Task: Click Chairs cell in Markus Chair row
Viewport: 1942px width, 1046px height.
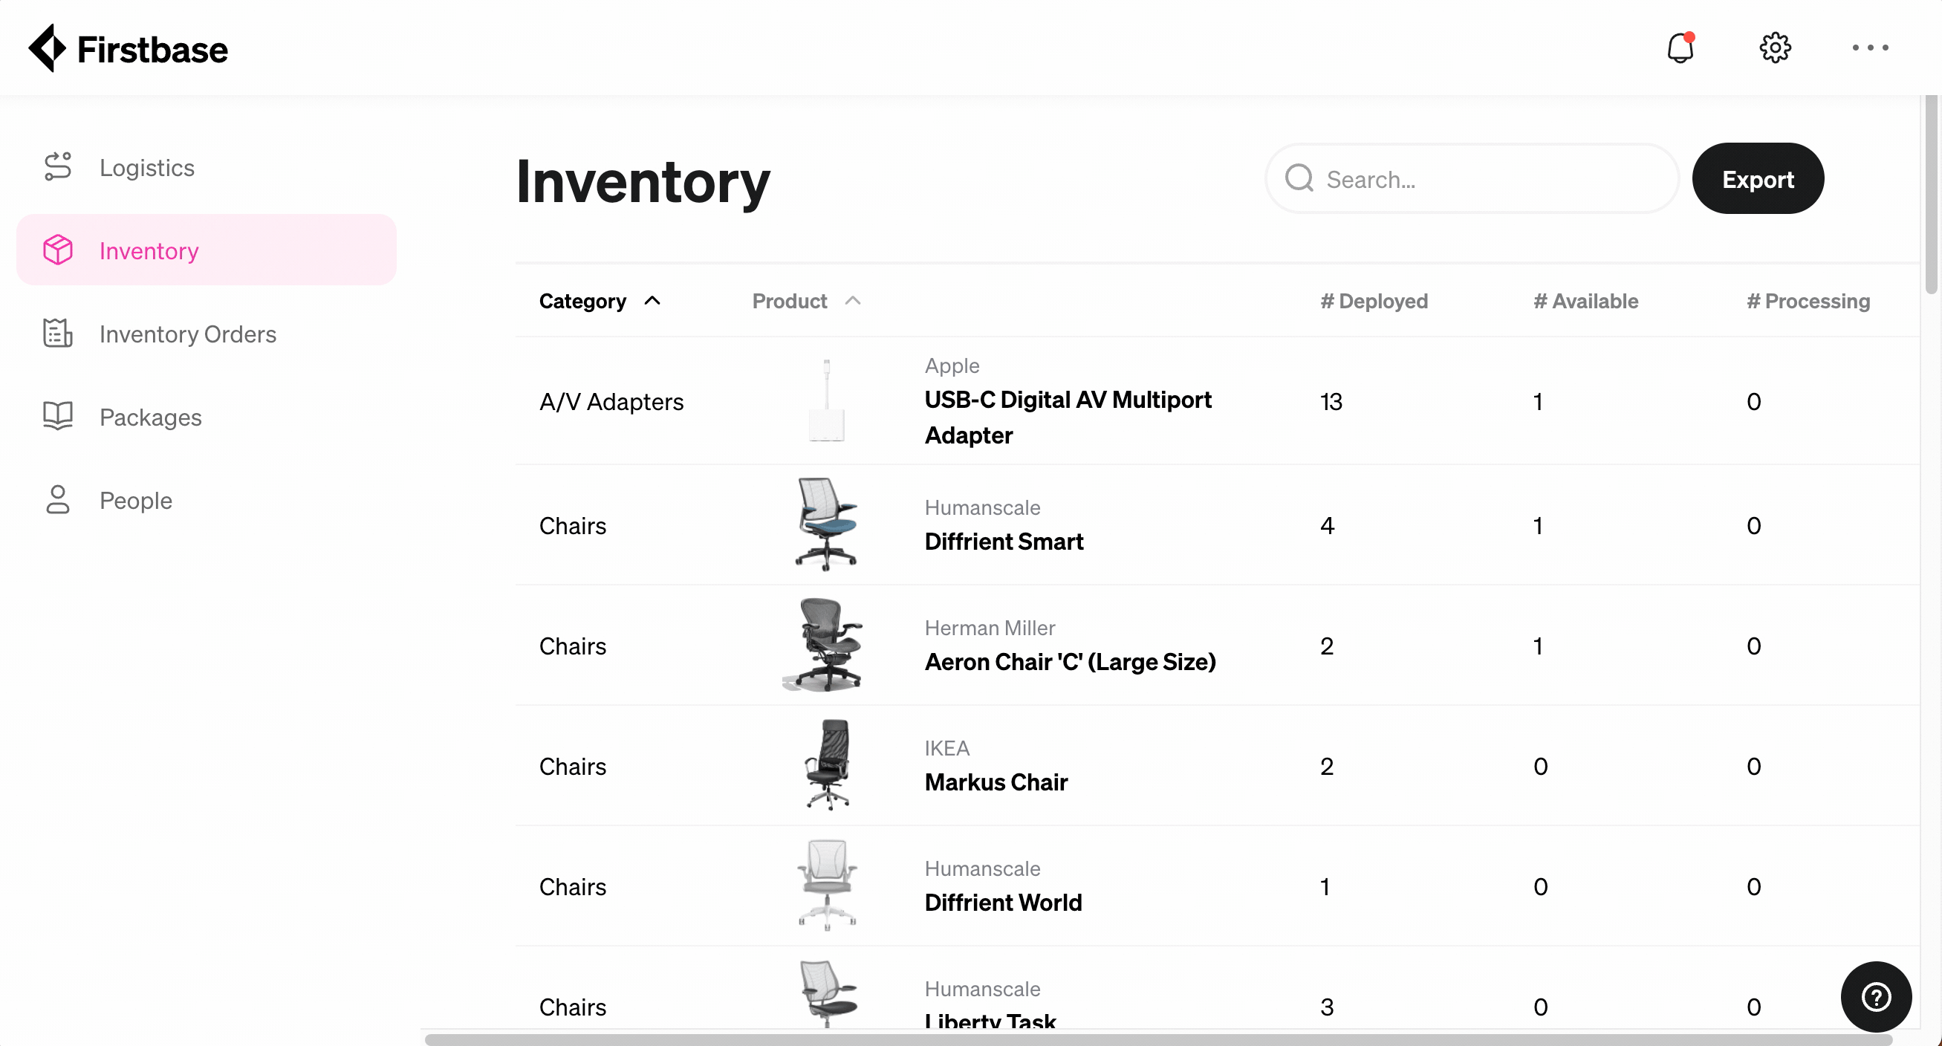Action: click(572, 767)
